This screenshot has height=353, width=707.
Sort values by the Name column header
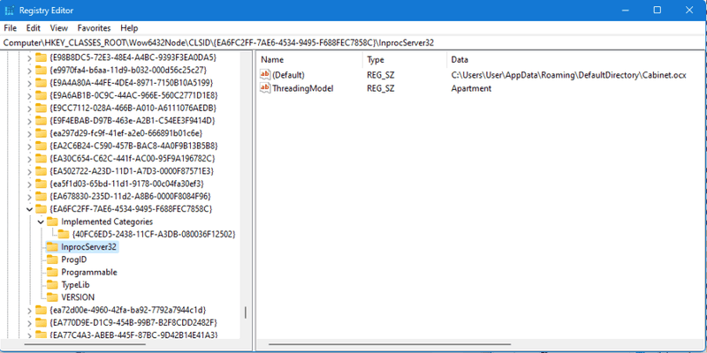[309, 58]
